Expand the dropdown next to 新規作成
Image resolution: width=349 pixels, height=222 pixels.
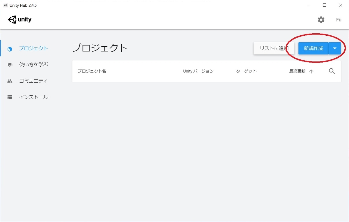pos(334,48)
